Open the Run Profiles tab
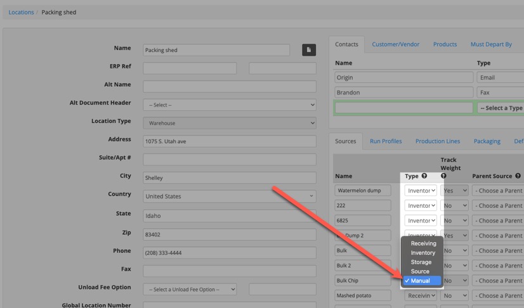The image size is (524, 308). click(x=386, y=141)
